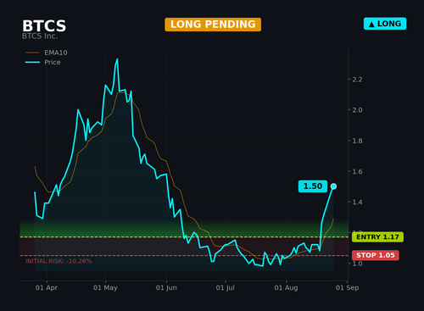Click the 01 Apr axis label
Screen dimensions: 424x311
47,288
